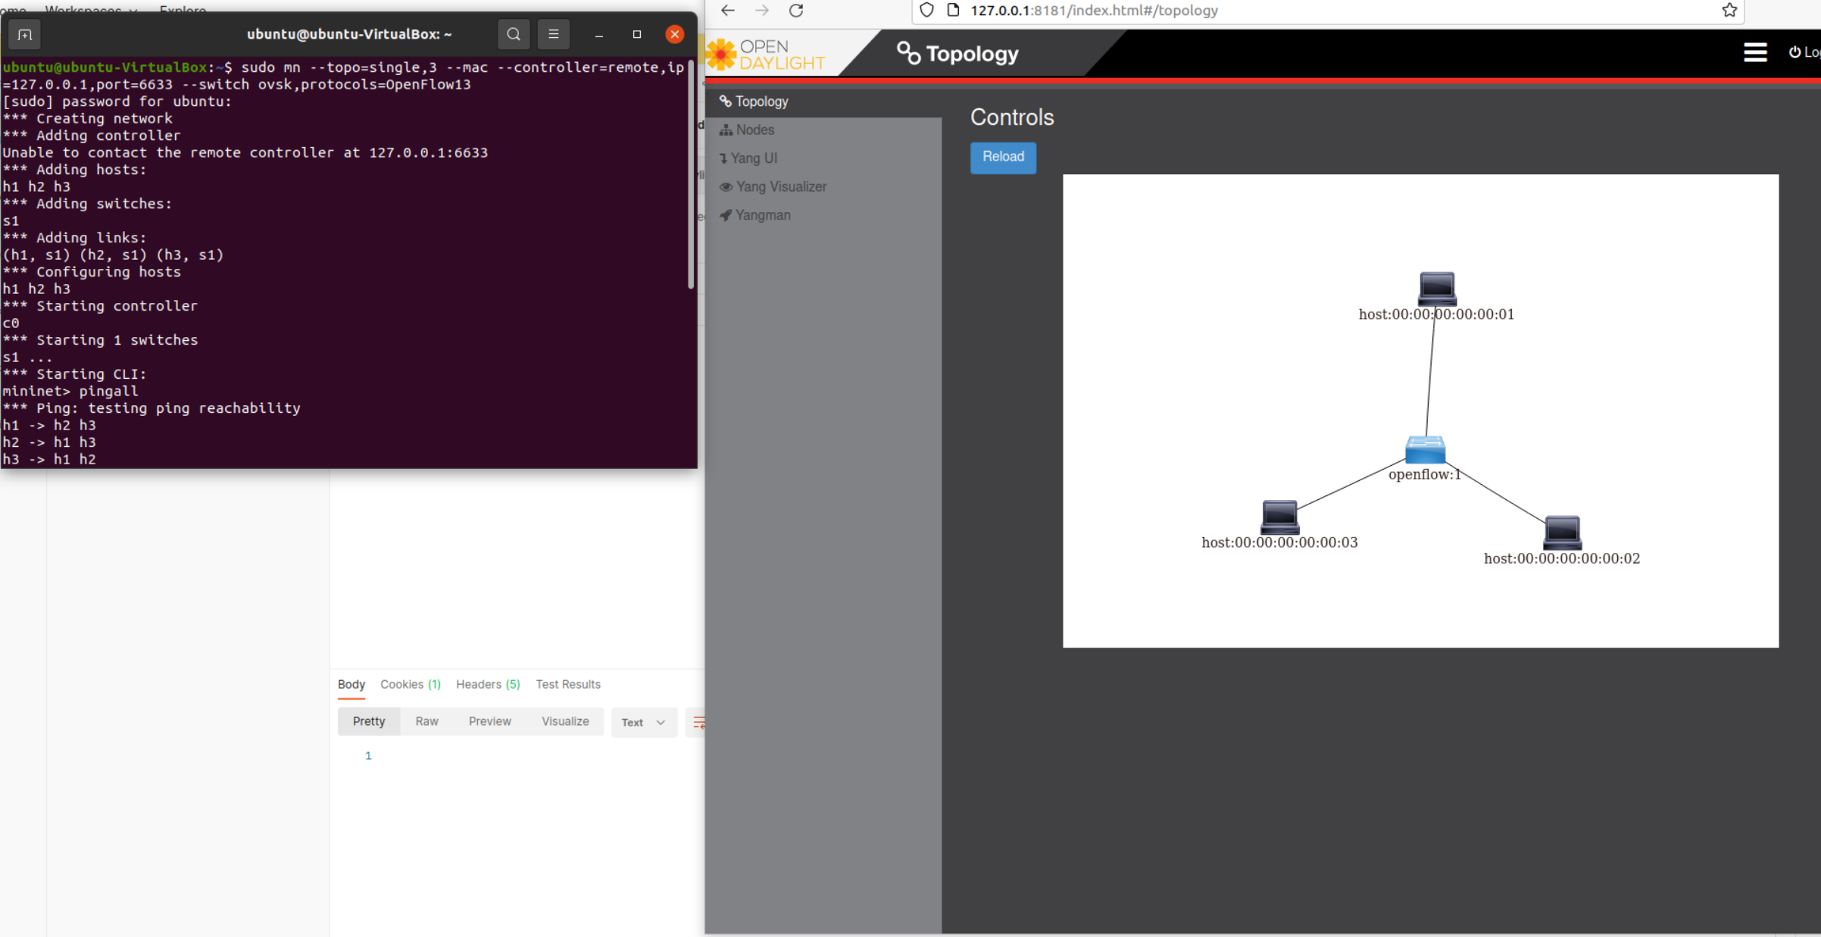Click the terminal search icon
Screen dimensions: 1821x937
(x=514, y=34)
